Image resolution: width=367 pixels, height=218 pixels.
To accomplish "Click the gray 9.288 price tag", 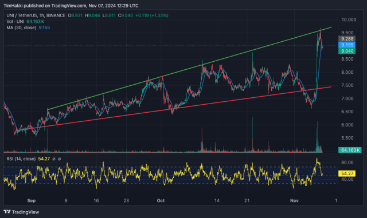I will [x=347, y=39].
